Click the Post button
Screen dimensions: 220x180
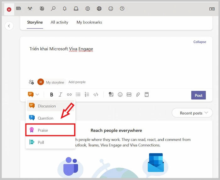coord(199,95)
